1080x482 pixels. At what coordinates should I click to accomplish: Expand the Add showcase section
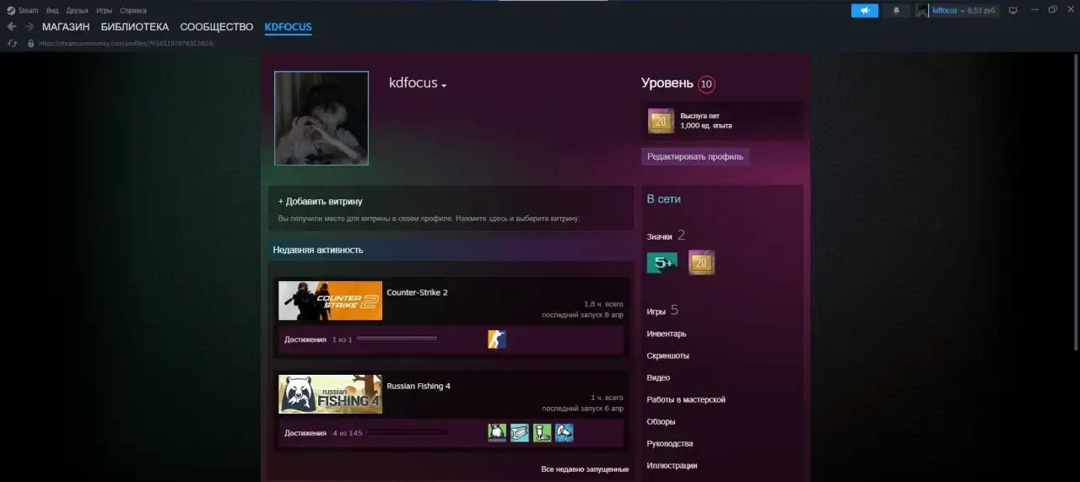[x=321, y=202]
